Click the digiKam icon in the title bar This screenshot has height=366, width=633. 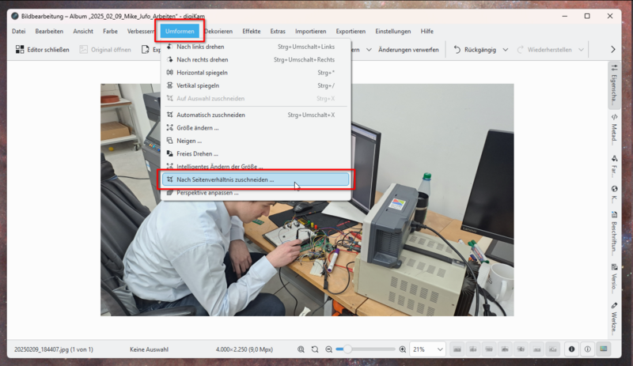click(x=15, y=16)
